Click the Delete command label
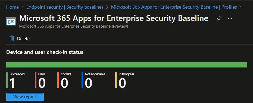The height and width of the screenshot is (103, 253). point(23,38)
